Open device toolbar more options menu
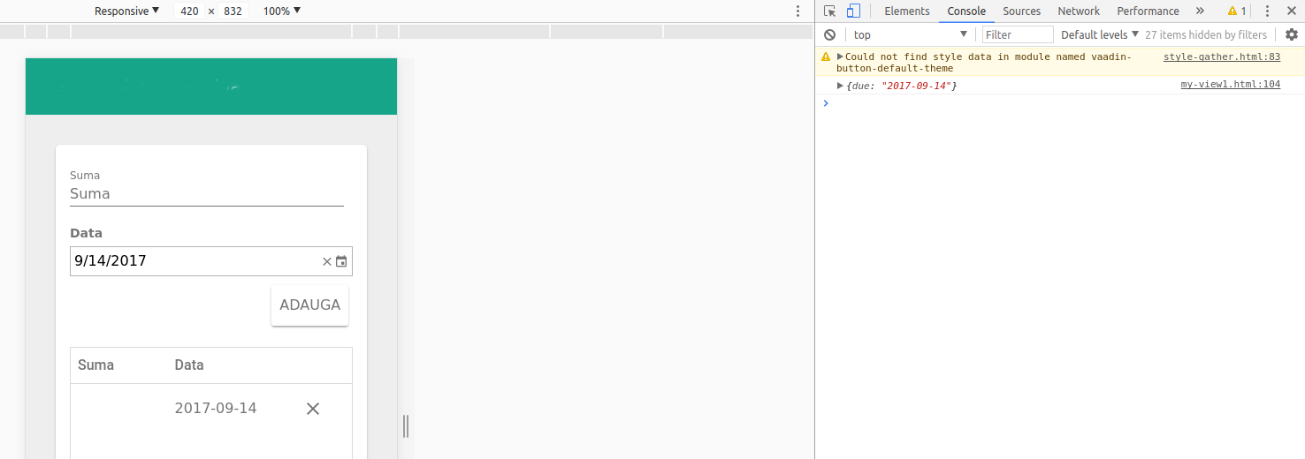The image size is (1305, 459). (x=797, y=11)
